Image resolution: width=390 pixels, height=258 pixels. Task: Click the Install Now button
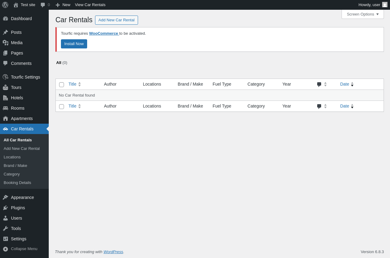(x=74, y=44)
